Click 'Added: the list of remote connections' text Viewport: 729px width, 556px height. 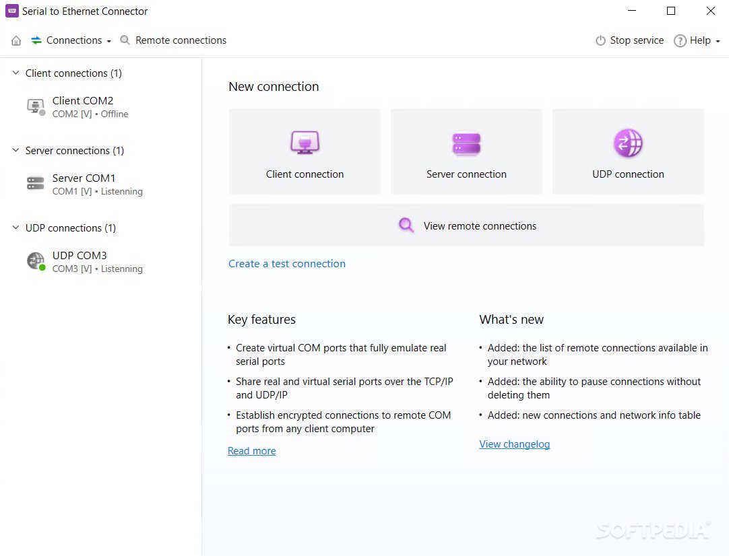pyautogui.click(x=598, y=355)
